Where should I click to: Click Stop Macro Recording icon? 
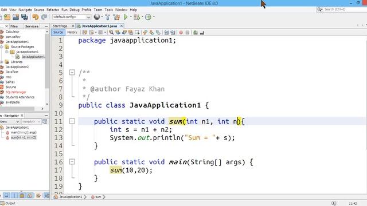click(188, 33)
